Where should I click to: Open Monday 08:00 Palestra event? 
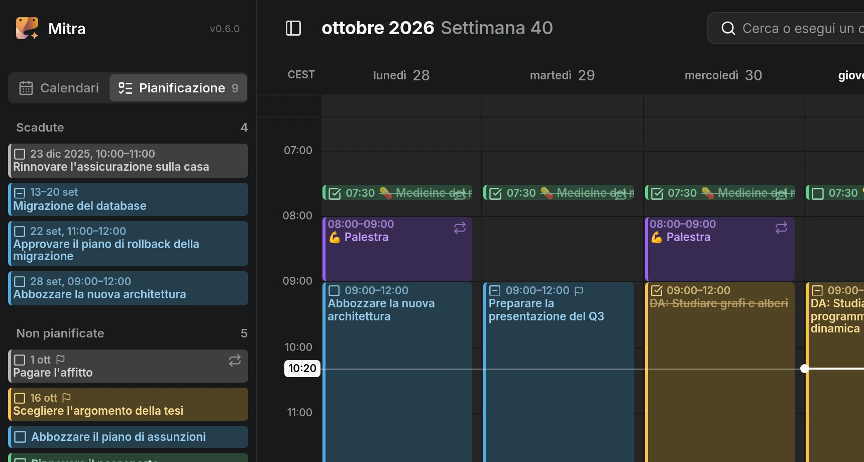[x=397, y=249]
